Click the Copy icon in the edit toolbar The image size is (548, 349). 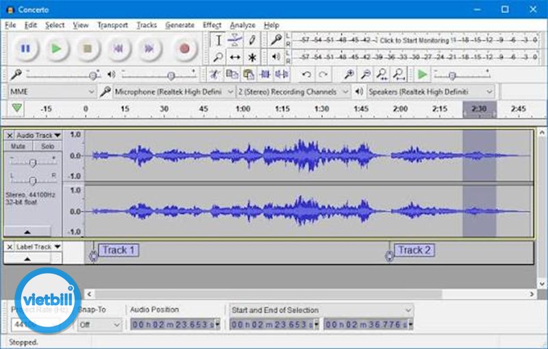point(232,75)
